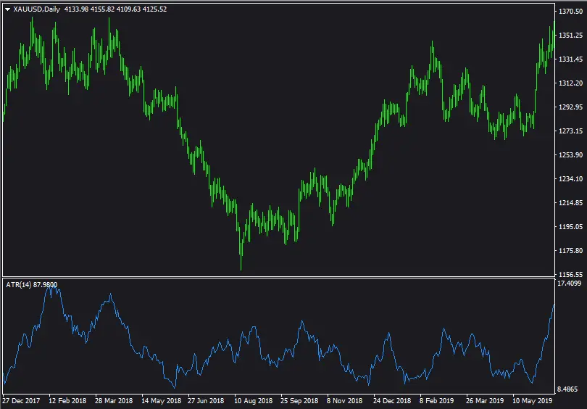Click price level 1253.90 on the scale
The height and width of the screenshot is (409, 587).
click(x=570, y=155)
